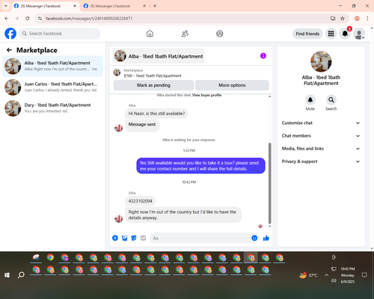Open the View buyer profile link
The height and width of the screenshot is (299, 374).
pos(206,95)
